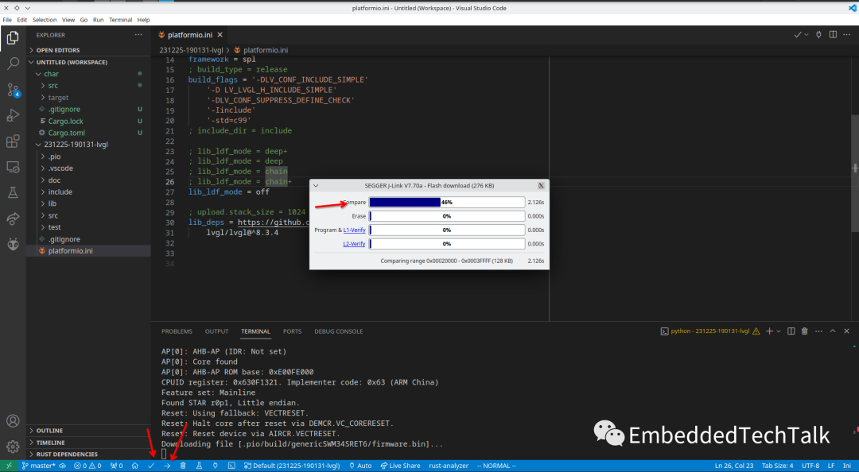The width and height of the screenshot is (859, 472).
Task: Open the Source Control view
Action: [13, 90]
